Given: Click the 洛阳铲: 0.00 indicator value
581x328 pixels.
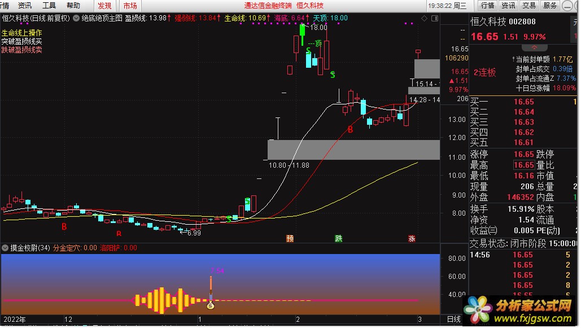Looking at the screenshot, I should [118, 248].
